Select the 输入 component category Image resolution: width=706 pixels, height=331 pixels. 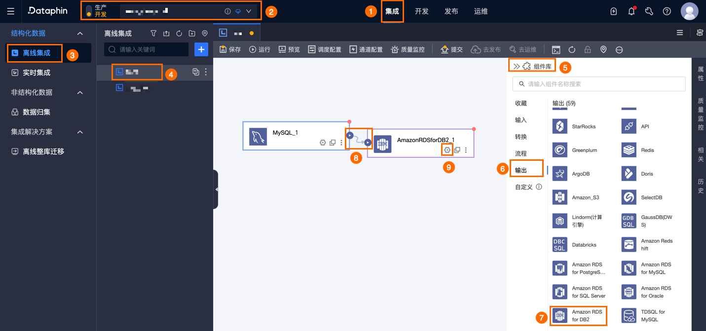pyautogui.click(x=521, y=120)
